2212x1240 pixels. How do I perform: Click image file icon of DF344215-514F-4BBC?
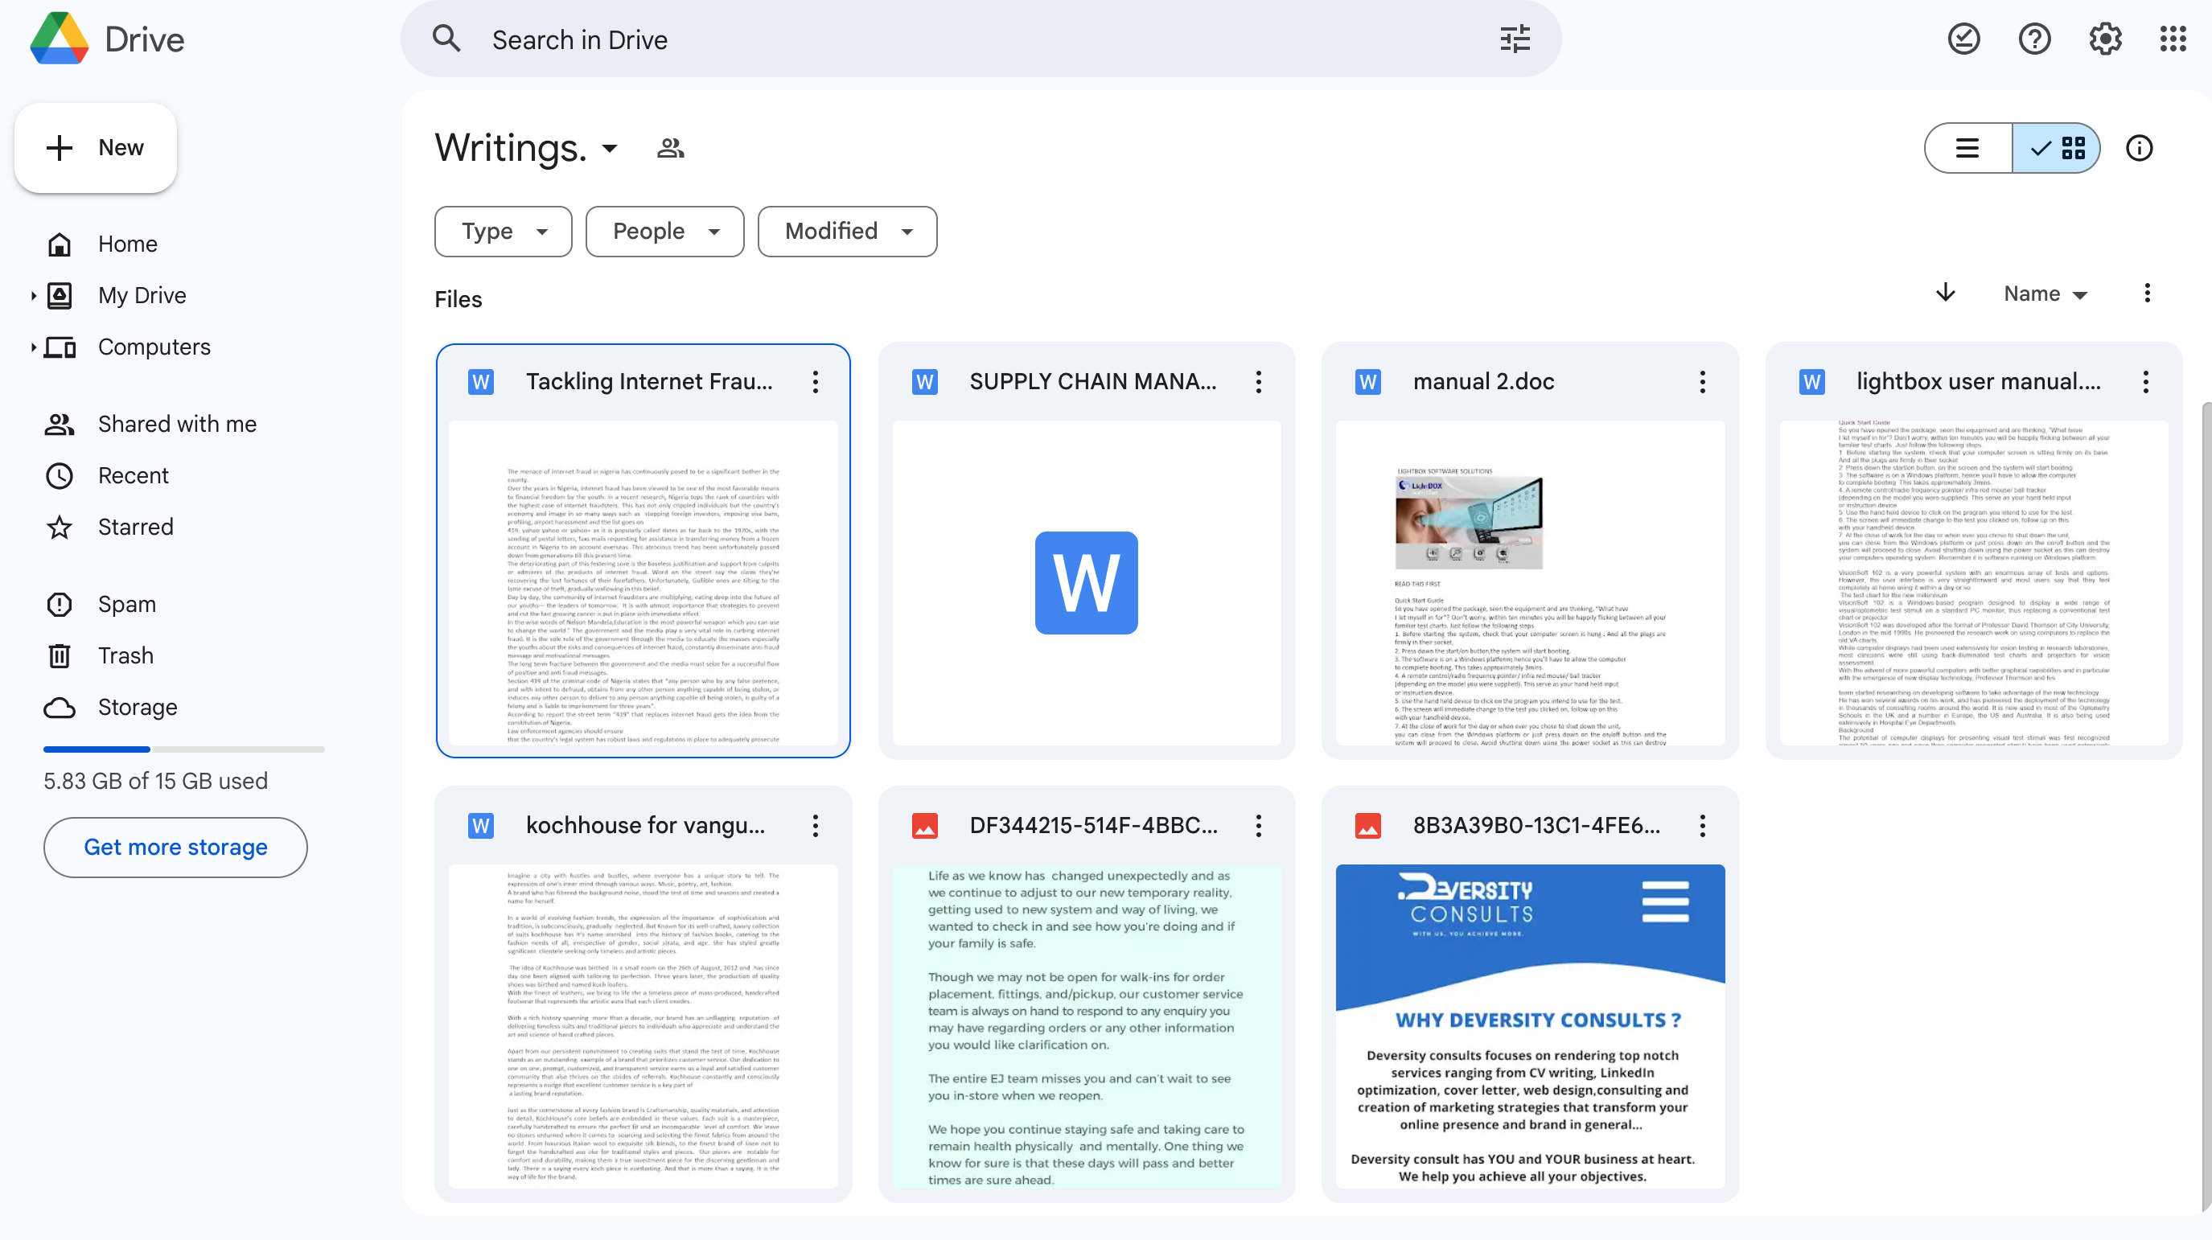[925, 826]
